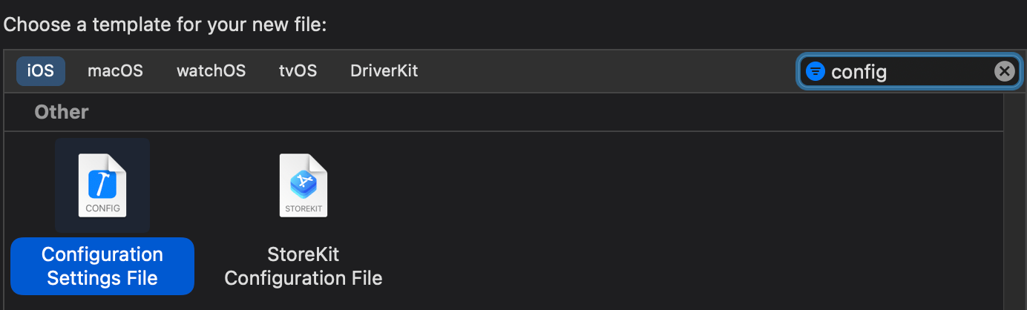Screen dimensions: 1027x310
Task: Click the Choose a template heading
Action: tap(165, 24)
